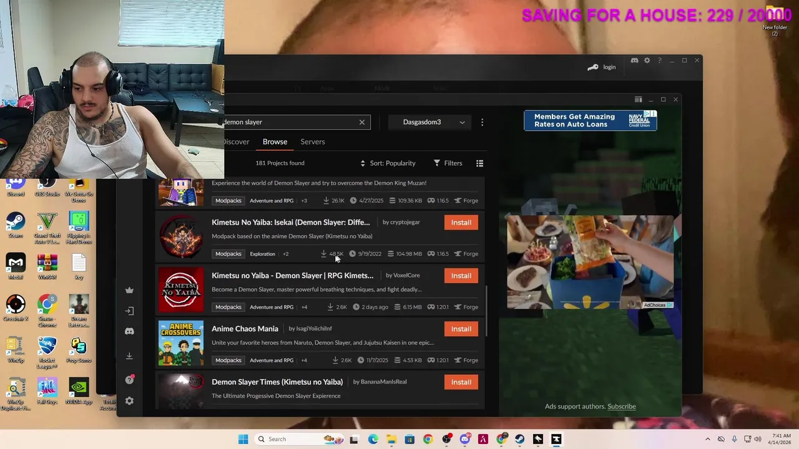Image resolution: width=799 pixels, height=449 pixels.
Task: Open File Explorer from taskbar
Action: pos(391,439)
